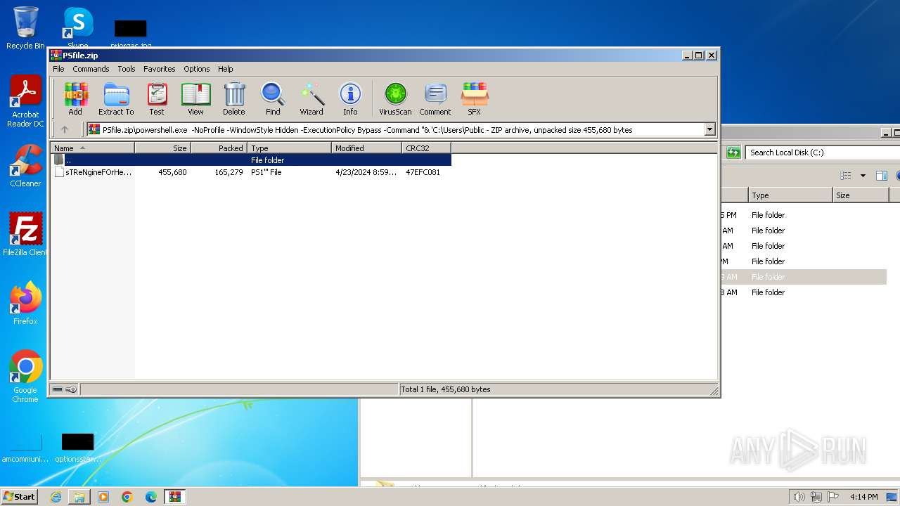Open the Tools menu

(127, 69)
